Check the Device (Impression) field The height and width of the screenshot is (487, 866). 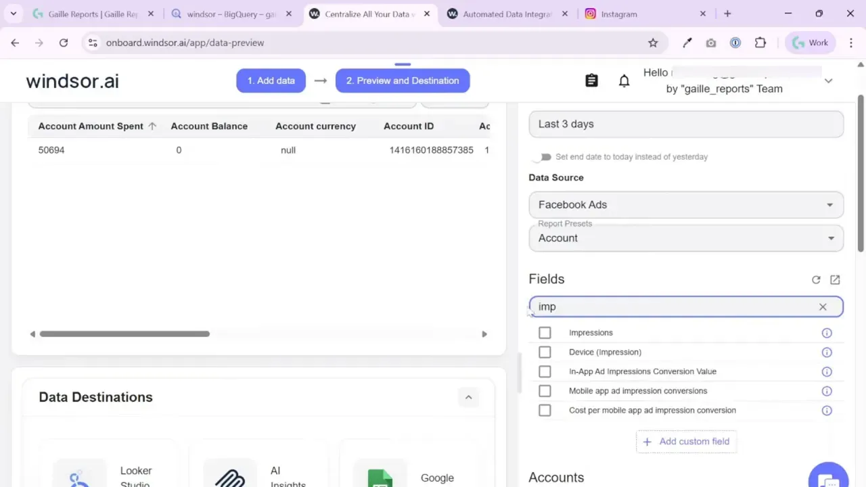(545, 352)
